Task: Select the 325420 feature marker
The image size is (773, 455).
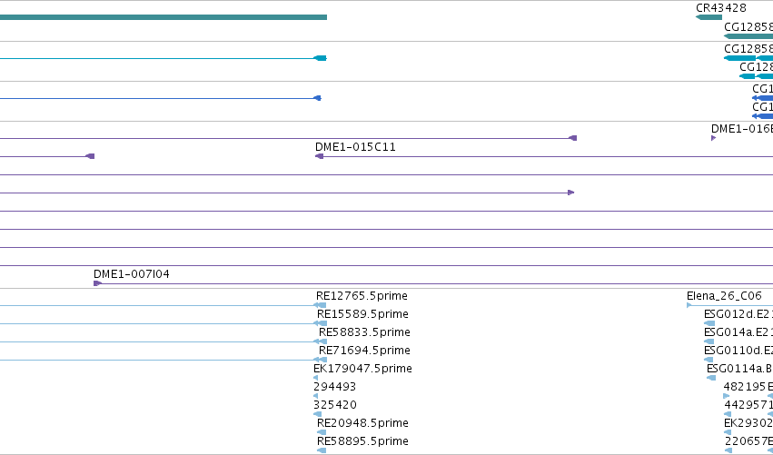Action: (318, 414)
